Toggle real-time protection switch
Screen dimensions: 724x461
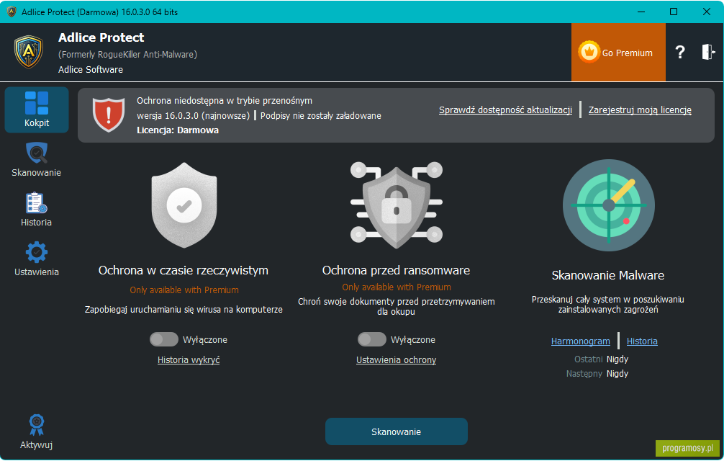164,339
